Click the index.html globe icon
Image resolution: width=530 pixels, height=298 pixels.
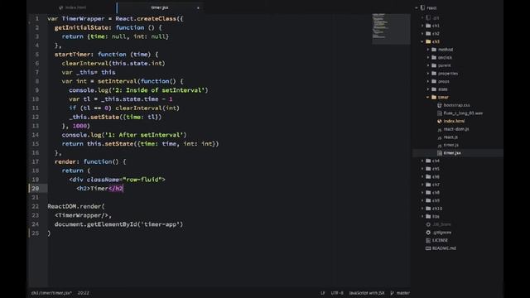click(x=440, y=121)
